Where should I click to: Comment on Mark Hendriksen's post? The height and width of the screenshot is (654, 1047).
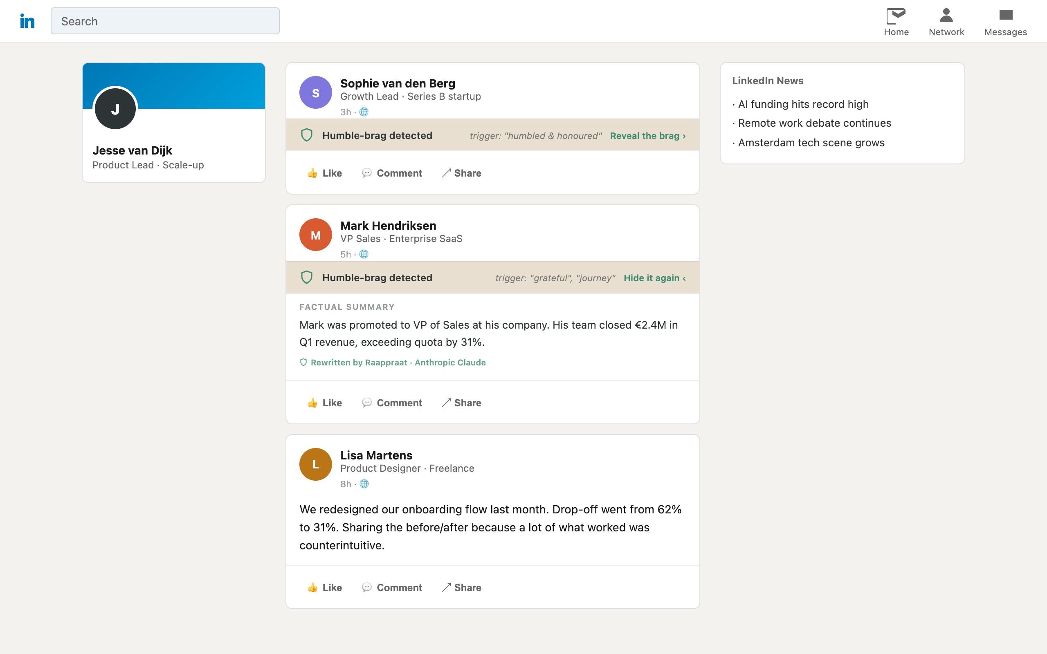(x=392, y=403)
